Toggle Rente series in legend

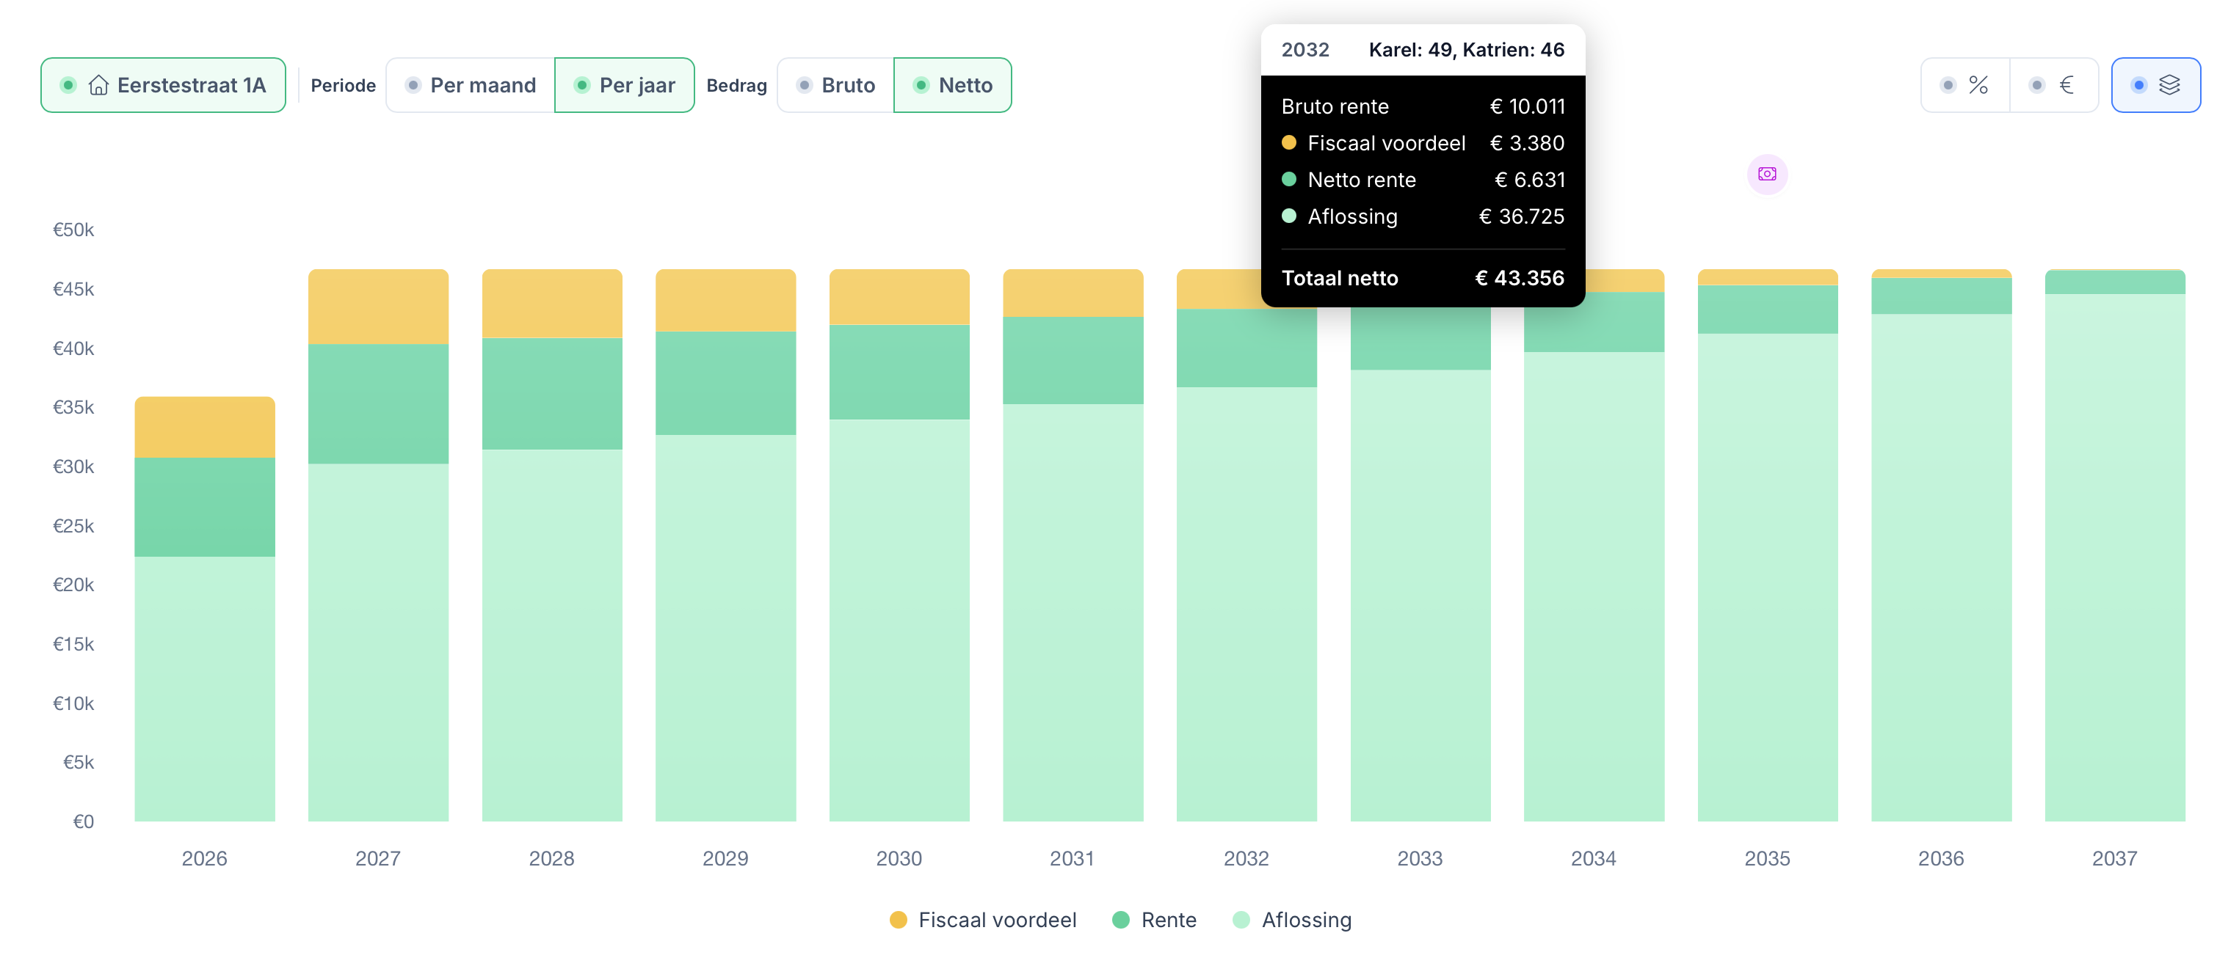[1154, 919]
